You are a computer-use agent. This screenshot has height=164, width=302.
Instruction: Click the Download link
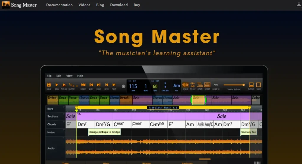[x=119, y=5]
